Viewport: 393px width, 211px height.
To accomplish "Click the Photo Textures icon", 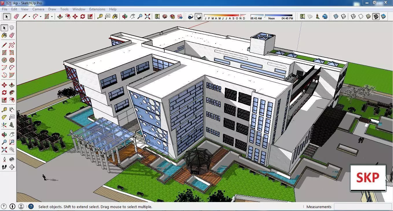I will pos(318,16).
